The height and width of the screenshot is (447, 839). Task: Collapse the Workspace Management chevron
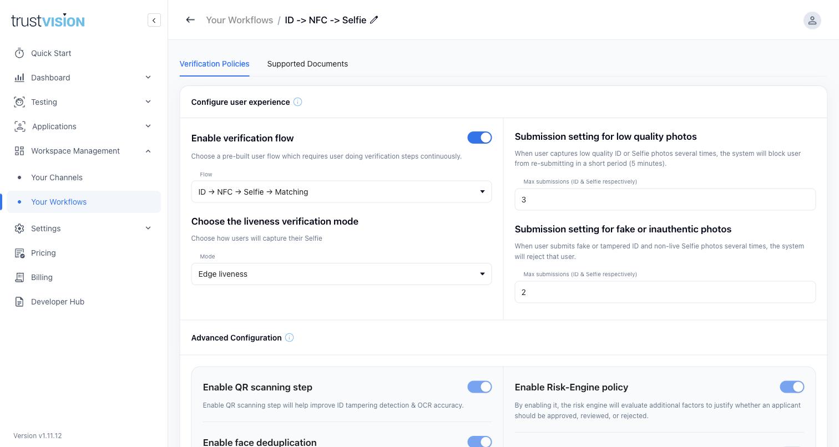(x=148, y=151)
